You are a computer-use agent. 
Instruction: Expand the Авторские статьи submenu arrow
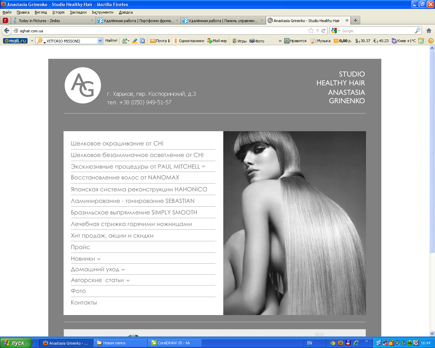point(128,281)
